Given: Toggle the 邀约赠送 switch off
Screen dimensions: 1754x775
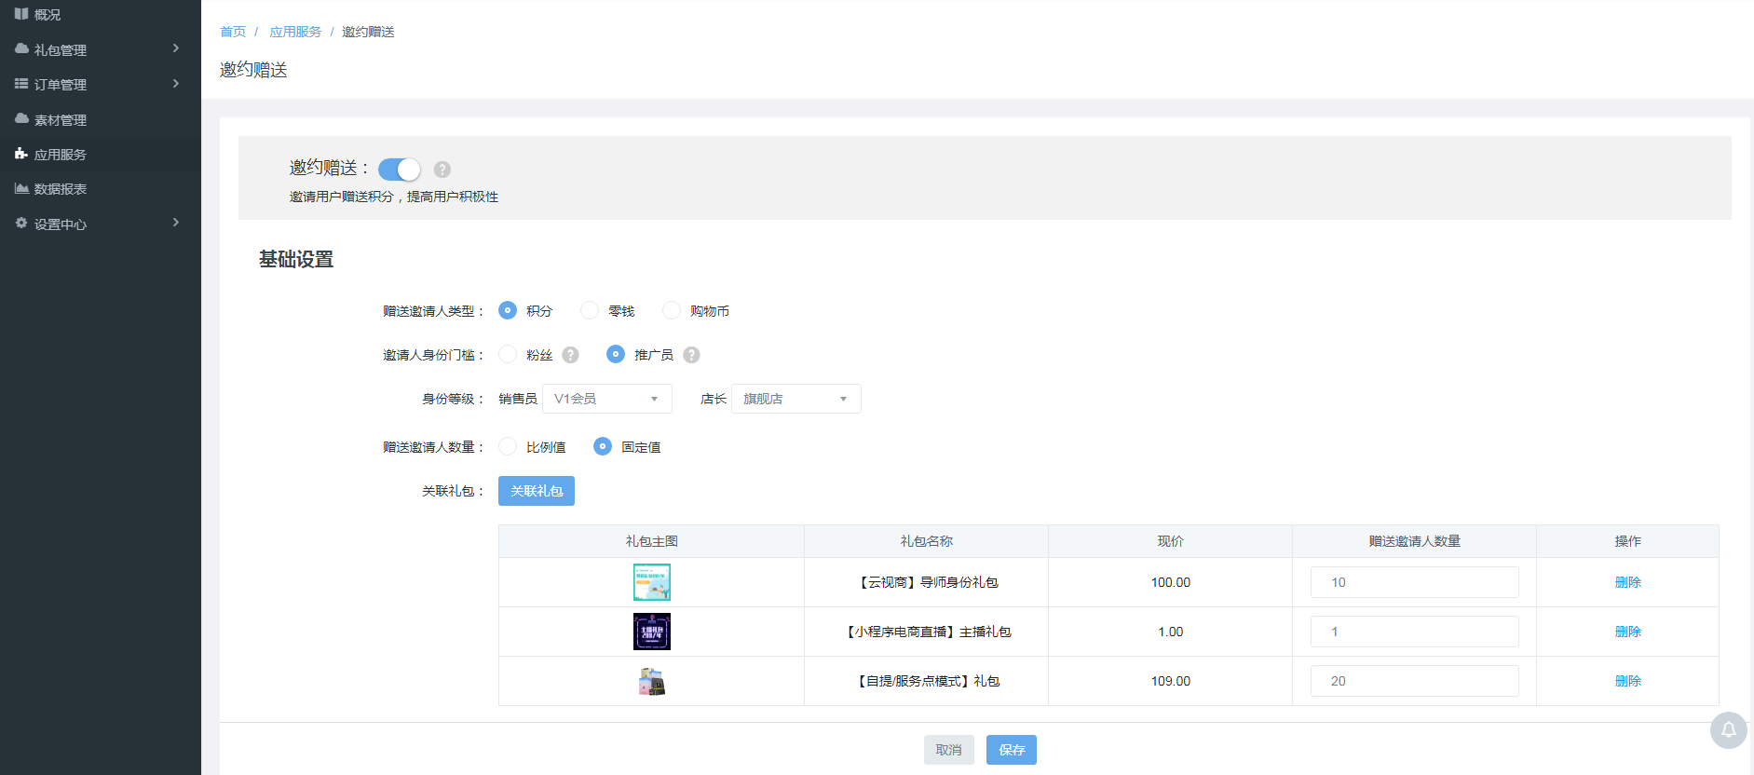Looking at the screenshot, I should 400,169.
